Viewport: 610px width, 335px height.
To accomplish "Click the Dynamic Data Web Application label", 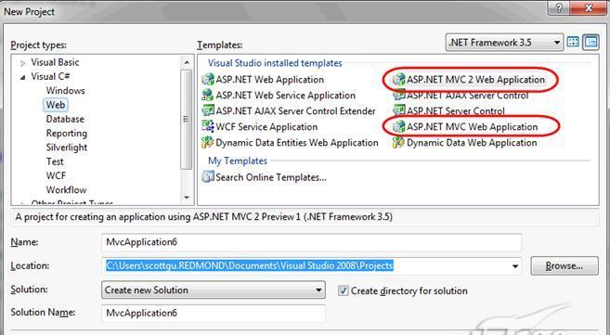I will [472, 143].
